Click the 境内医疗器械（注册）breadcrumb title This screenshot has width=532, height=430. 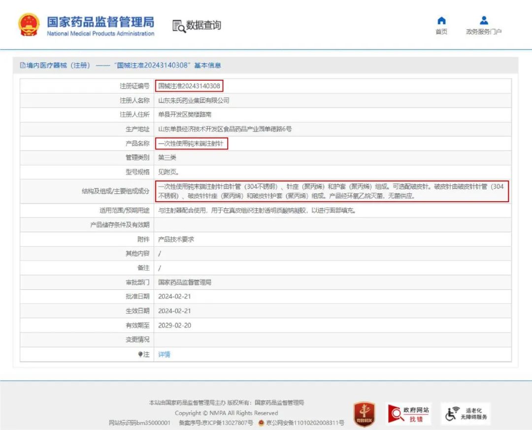pos(59,65)
